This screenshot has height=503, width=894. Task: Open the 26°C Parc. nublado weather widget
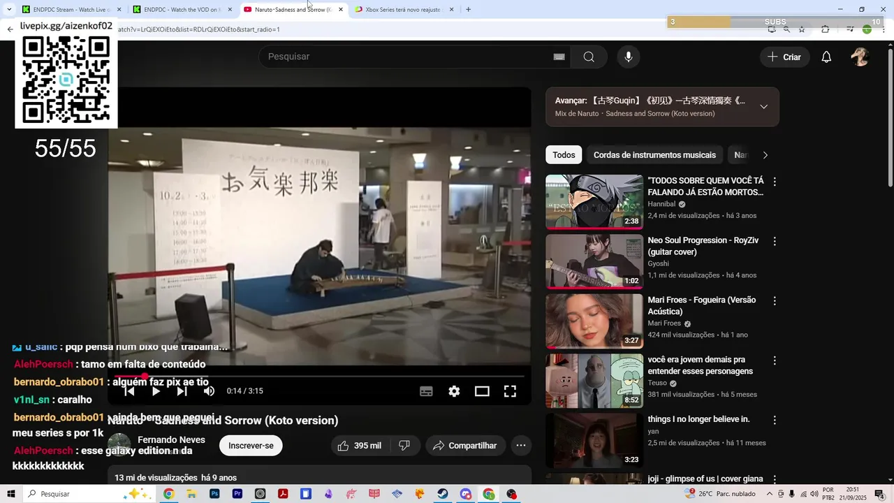click(721, 494)
